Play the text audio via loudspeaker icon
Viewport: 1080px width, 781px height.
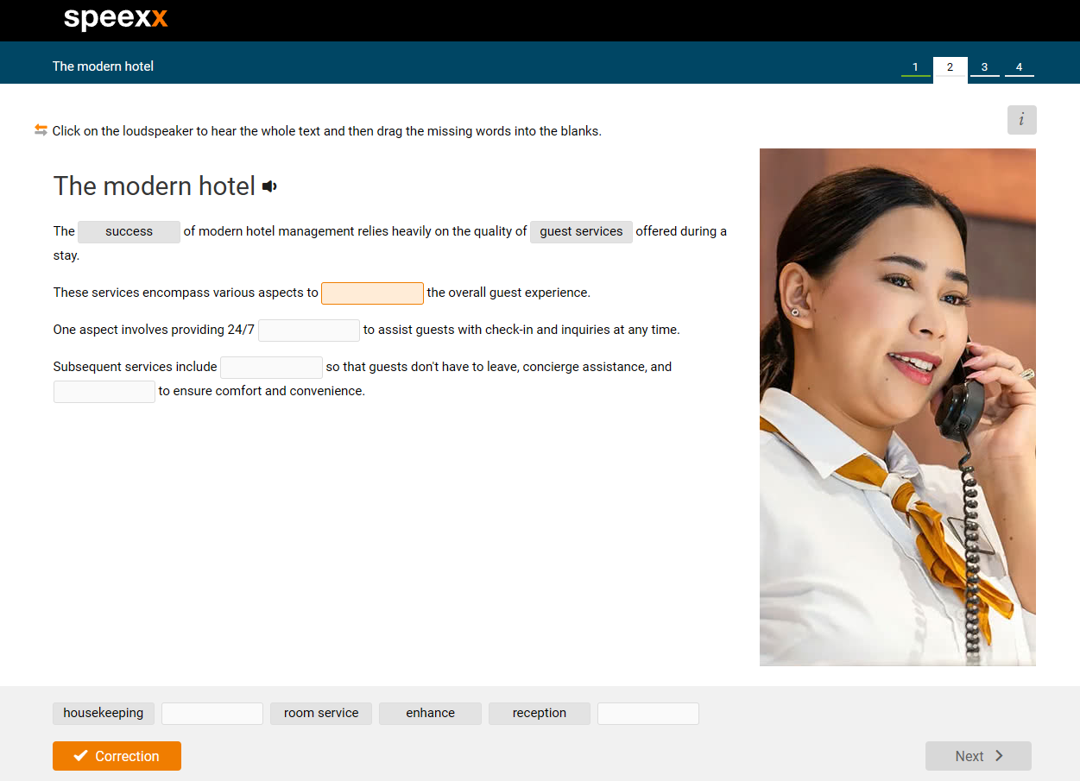[x=269, y=186]
